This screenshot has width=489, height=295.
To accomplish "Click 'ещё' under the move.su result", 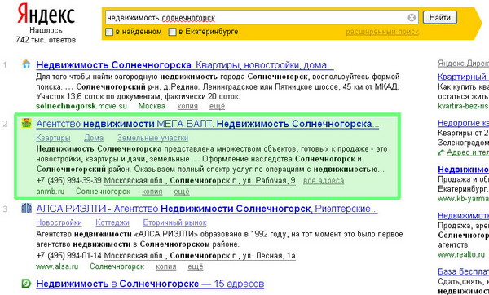I will (217, 106).
